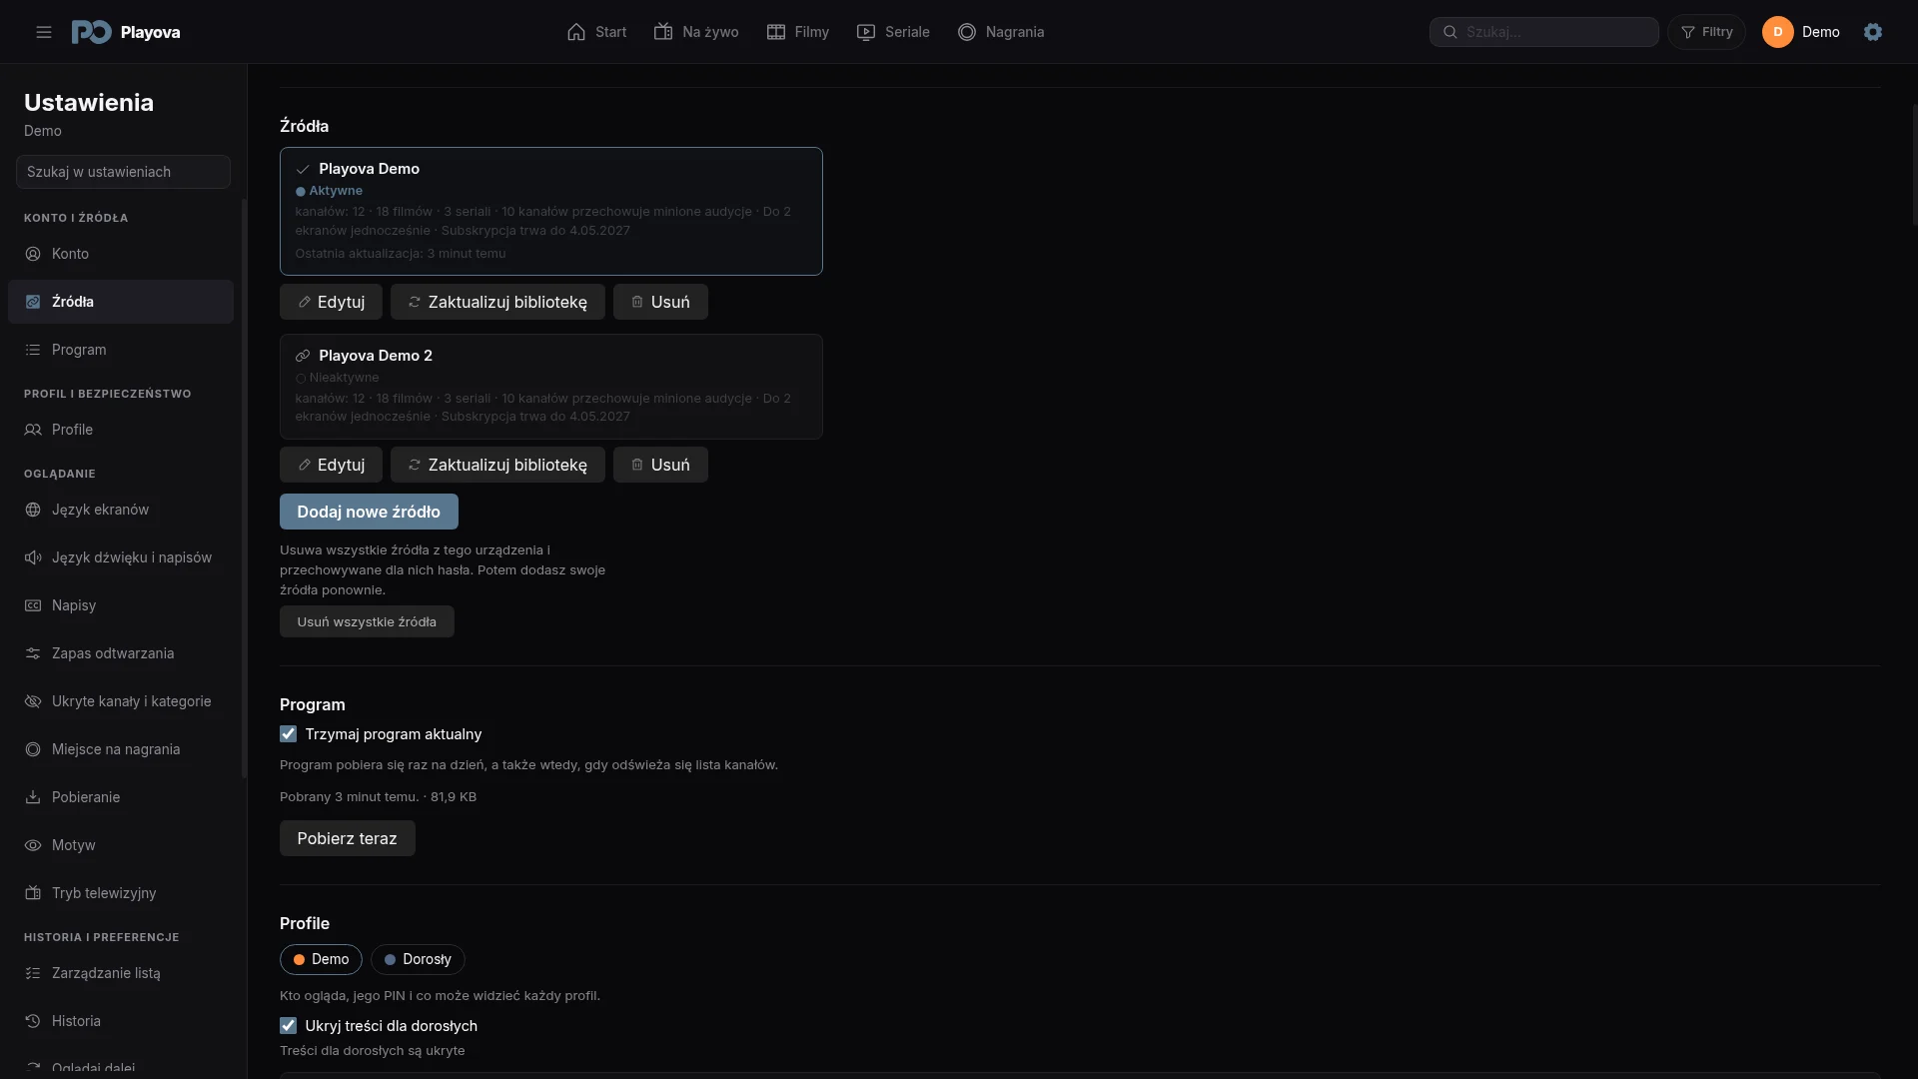Open Historia settings
This screenshot has width=1918, height=1079.
[121, 1021]
